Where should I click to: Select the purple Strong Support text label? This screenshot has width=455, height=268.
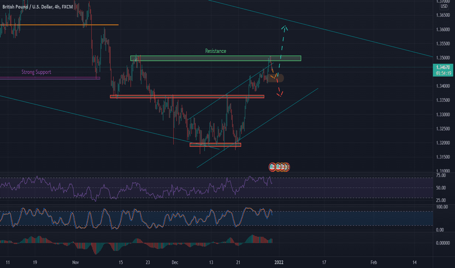tap(36, 72)
